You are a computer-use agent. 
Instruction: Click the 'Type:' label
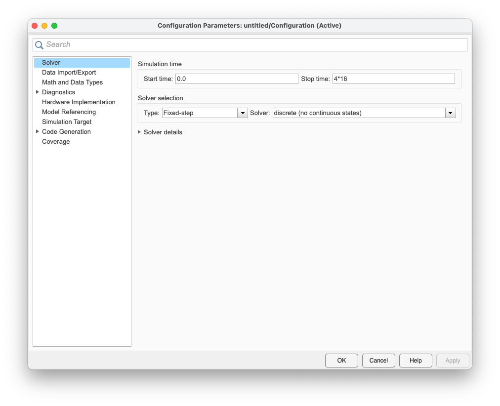(x=152, y=113)
